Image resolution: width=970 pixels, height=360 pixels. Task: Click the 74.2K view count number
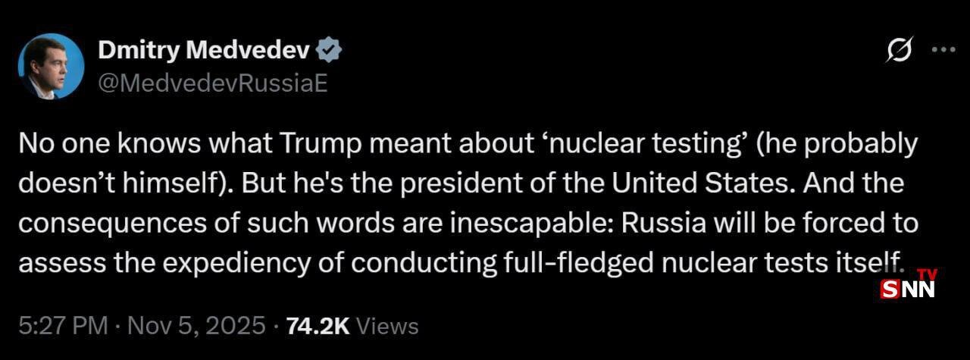point(318,326)
